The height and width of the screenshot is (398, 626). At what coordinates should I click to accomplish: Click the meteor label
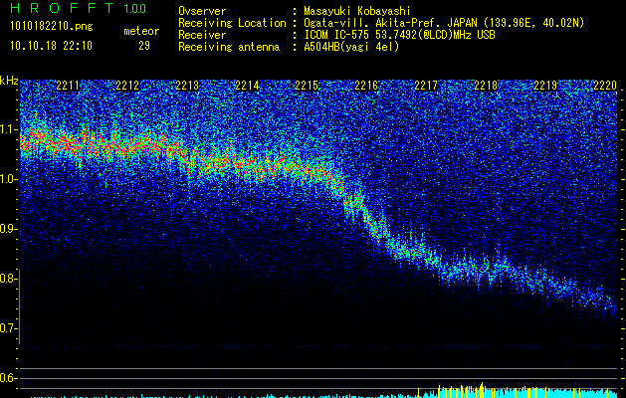click(141, 31)
